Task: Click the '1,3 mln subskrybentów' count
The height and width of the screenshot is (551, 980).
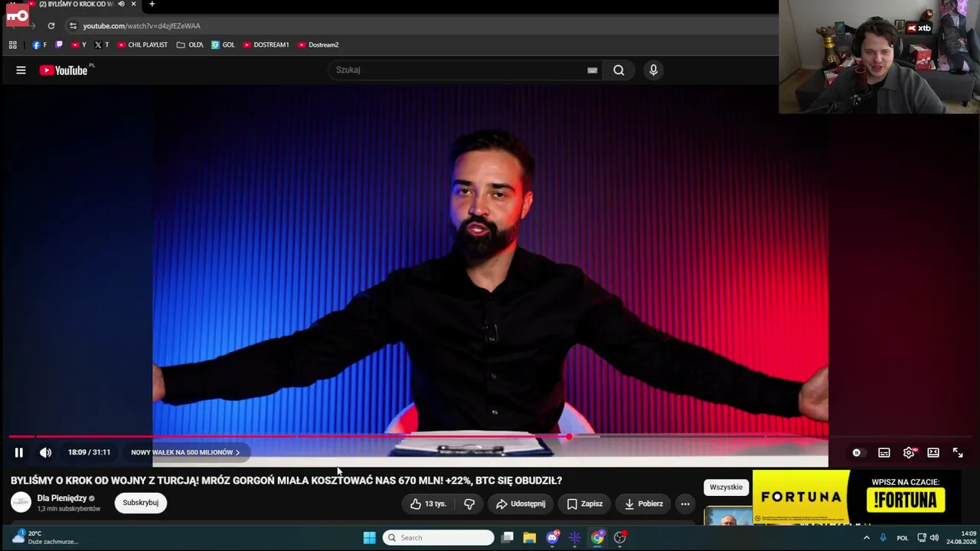Action: 69,509
